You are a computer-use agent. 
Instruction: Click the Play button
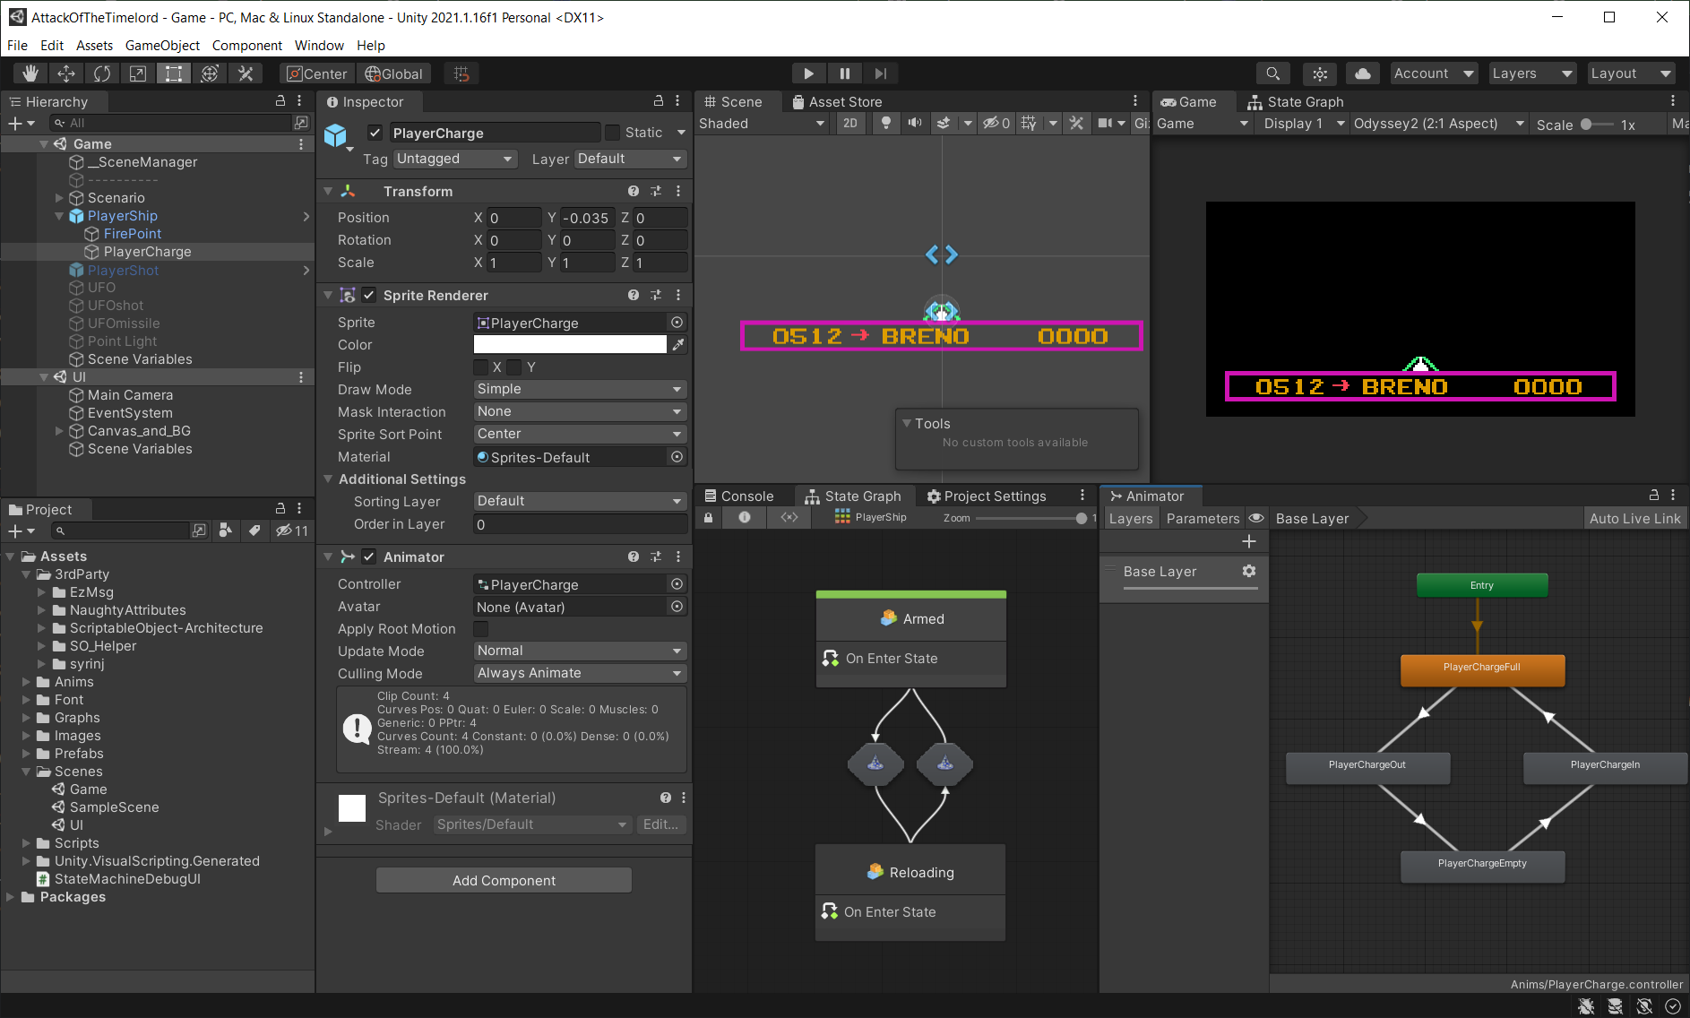click(808, 73)
